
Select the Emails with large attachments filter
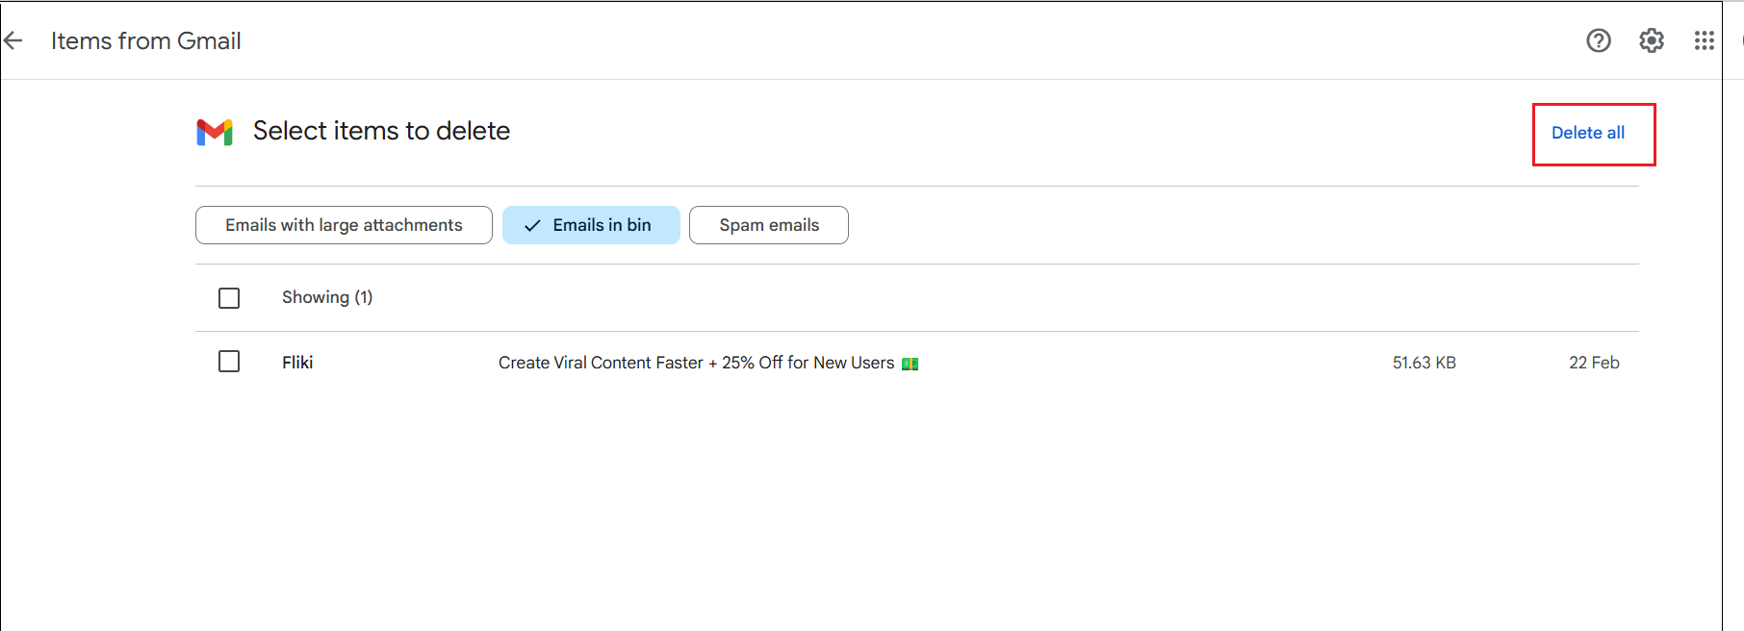point(344,225)
